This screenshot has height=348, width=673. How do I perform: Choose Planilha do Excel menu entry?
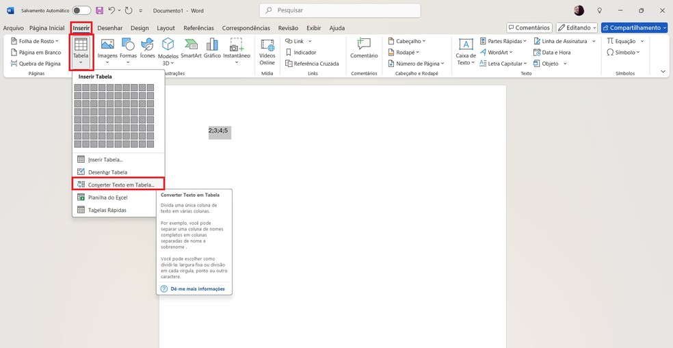point(107,198)
